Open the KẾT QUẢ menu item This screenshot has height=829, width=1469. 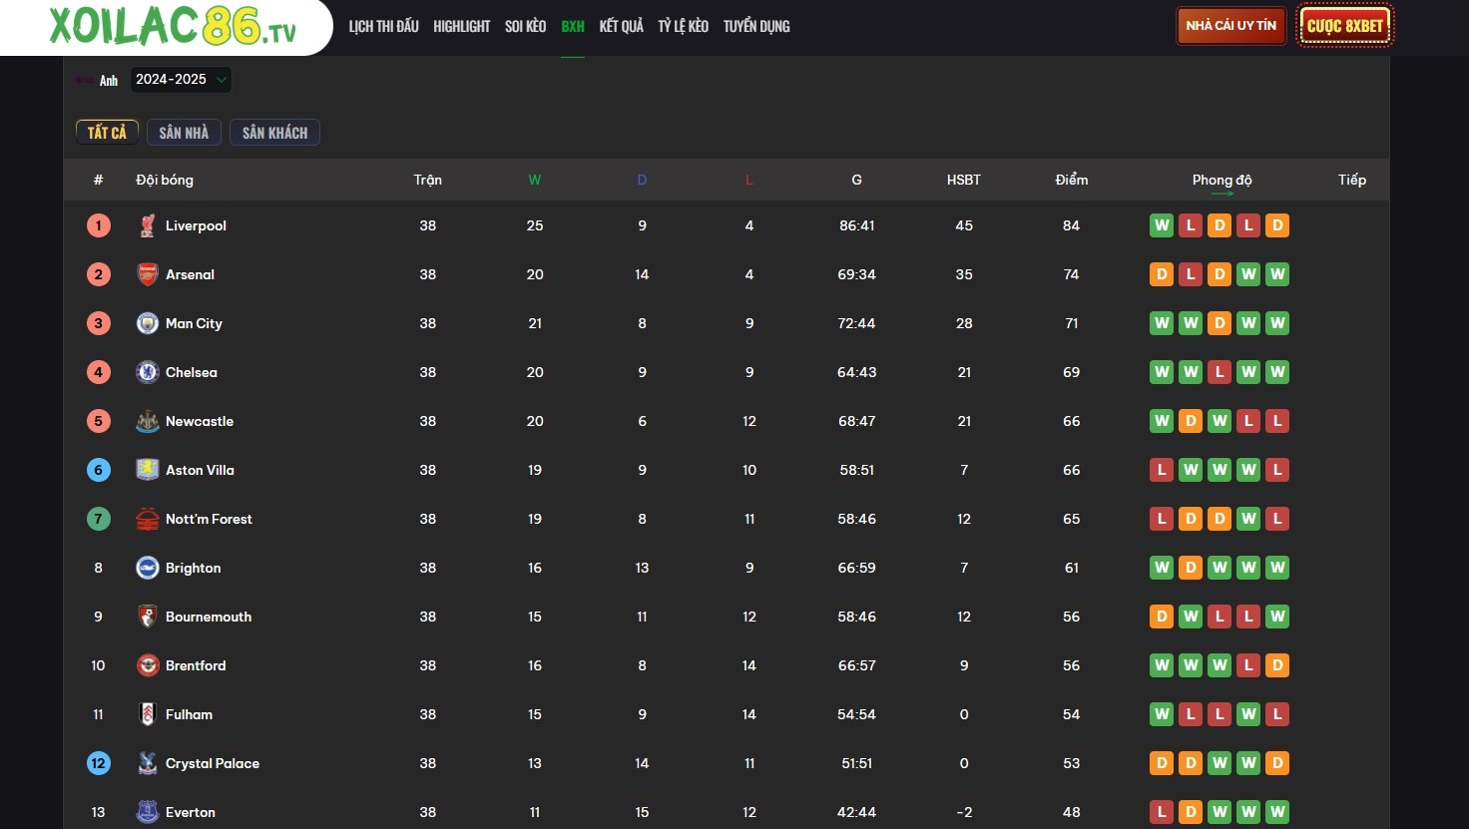pyautogui.click(x=622, y=26)
